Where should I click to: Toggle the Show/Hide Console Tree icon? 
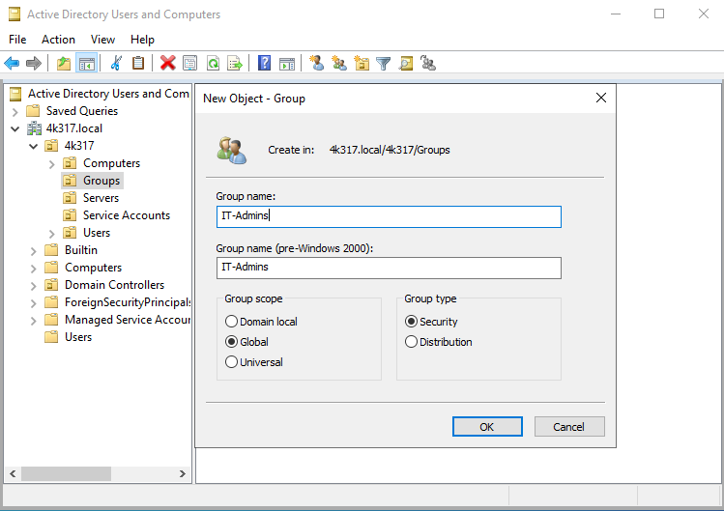pos(86,63)
